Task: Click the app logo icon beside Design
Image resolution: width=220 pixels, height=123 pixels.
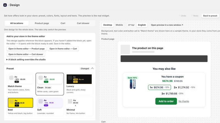Action: tap(5, 5)
